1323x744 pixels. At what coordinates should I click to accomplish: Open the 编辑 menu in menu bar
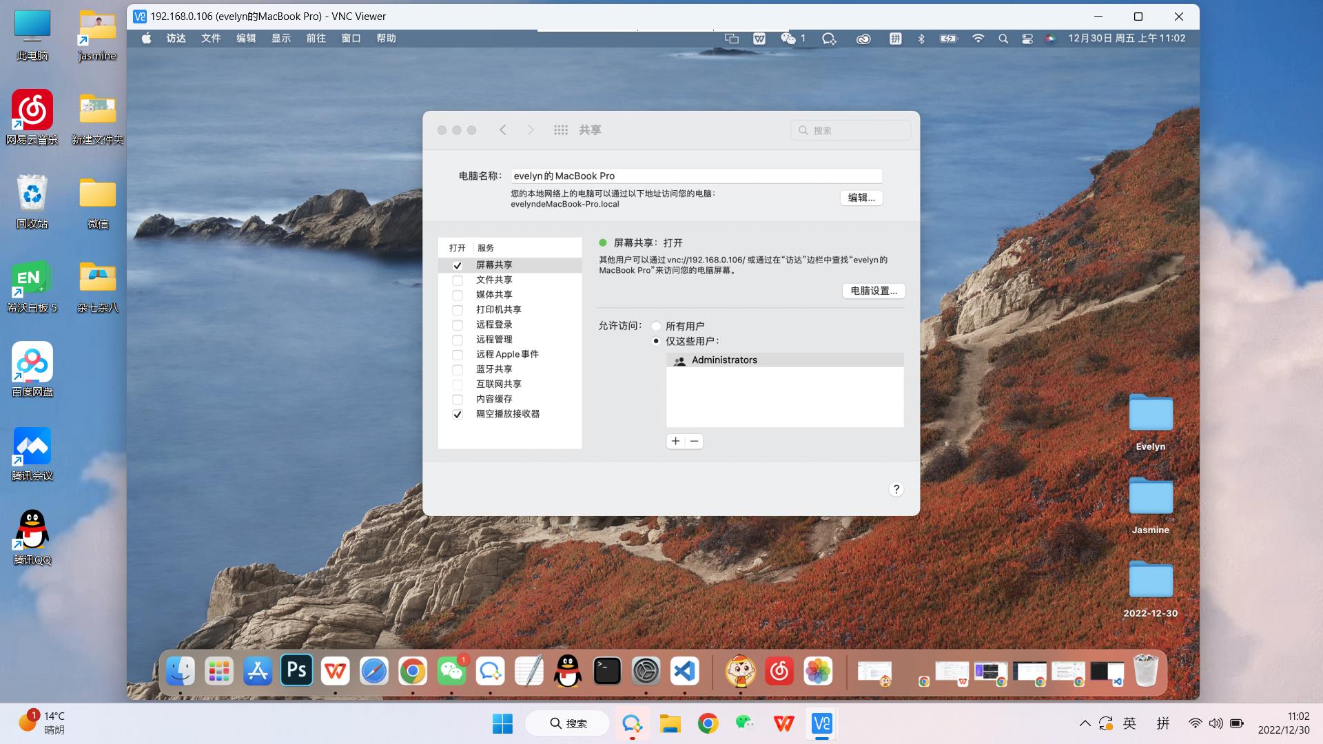coord(246,39)
